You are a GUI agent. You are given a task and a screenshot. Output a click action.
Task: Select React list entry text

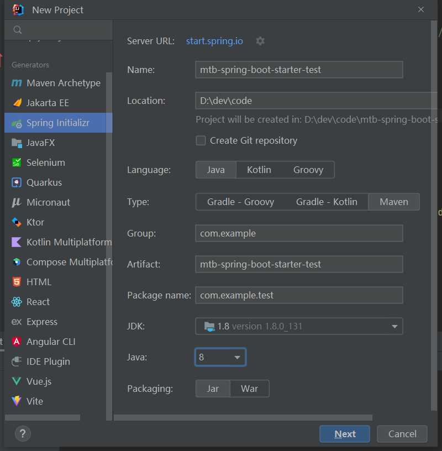click(38, 302)
